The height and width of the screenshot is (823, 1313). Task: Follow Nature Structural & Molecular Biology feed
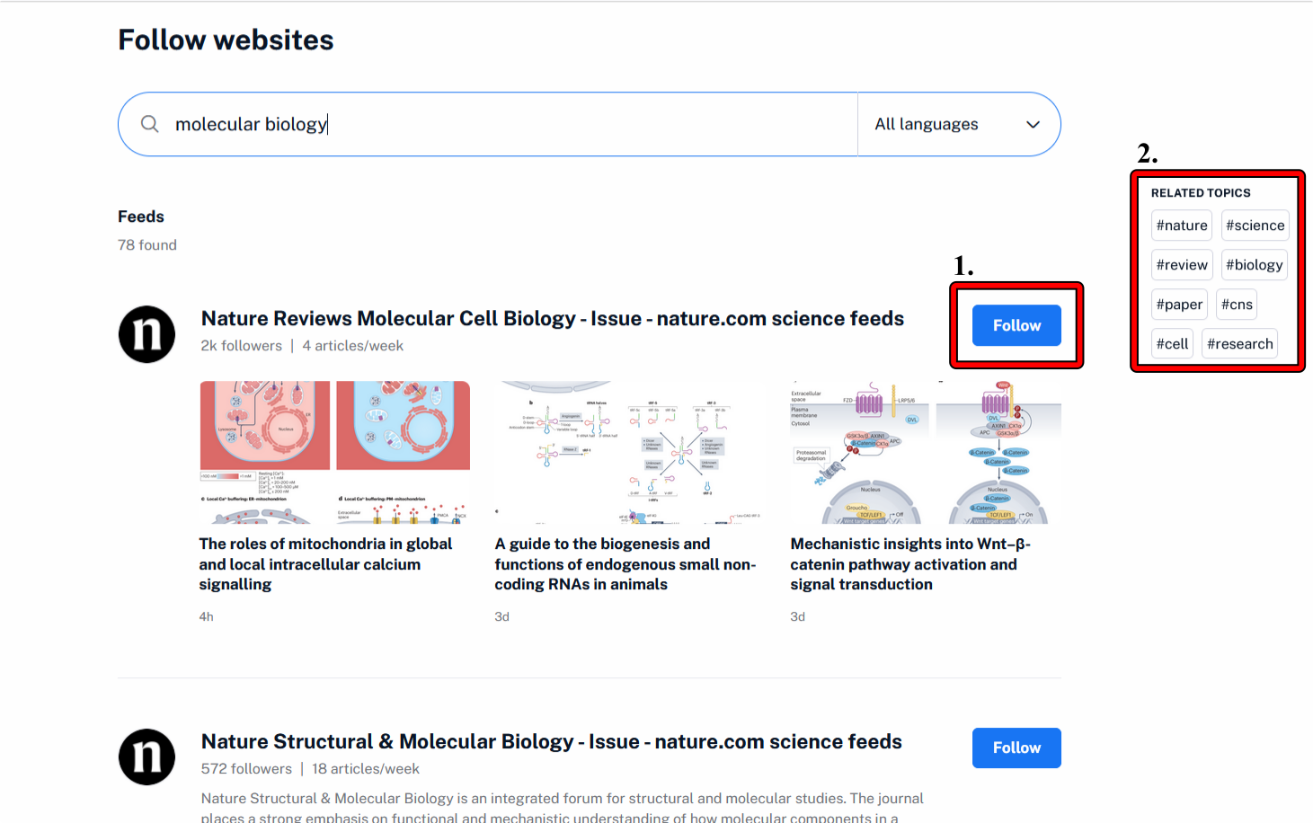point(1016,748)
